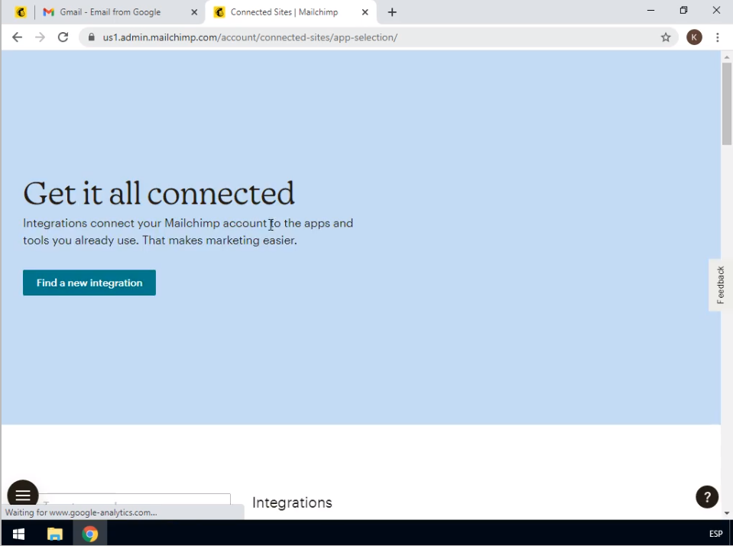View site security lock info
Image resolution: width=733 pixels, height=546 pixels.
[92, 37]
